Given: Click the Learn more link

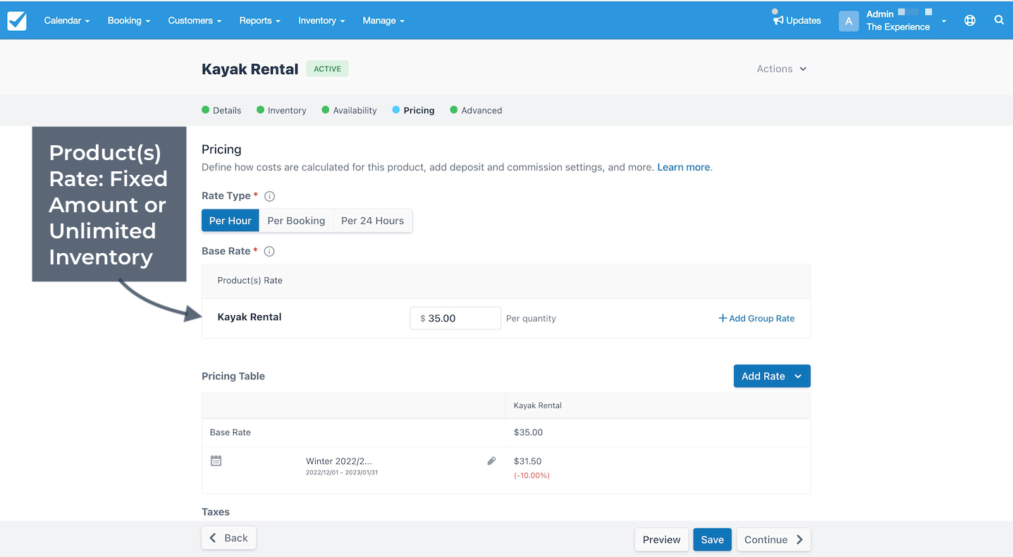Looking at the screenshot, I should (684, 168).
